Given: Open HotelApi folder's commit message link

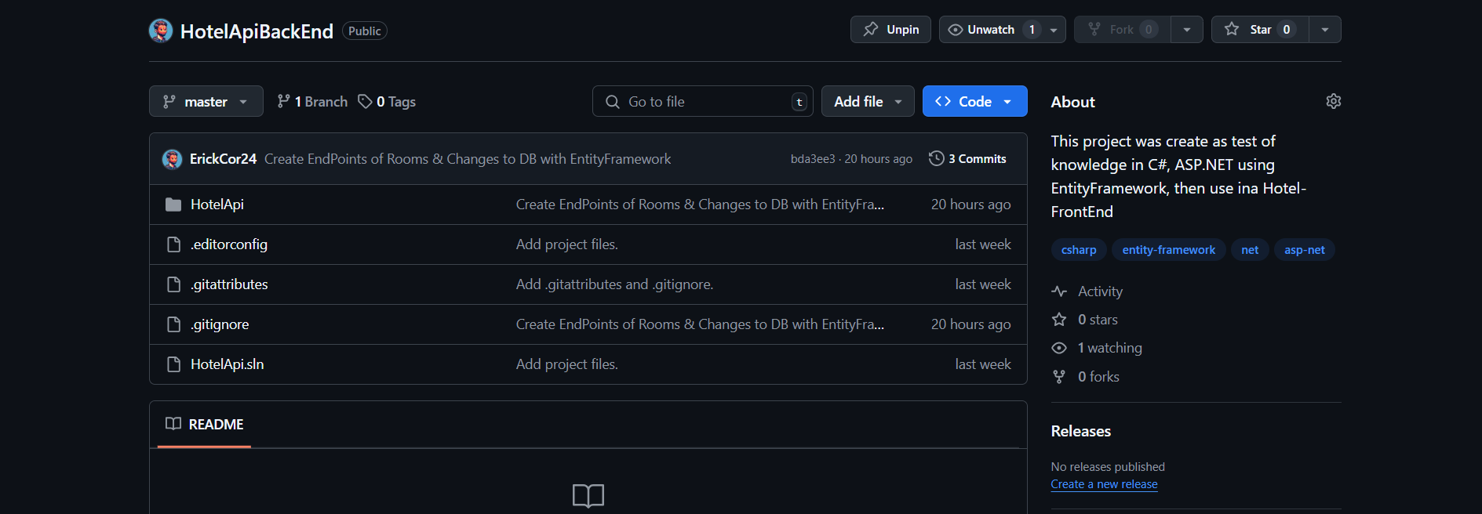Looking at the screenshot, I should (x=700, y=205).
